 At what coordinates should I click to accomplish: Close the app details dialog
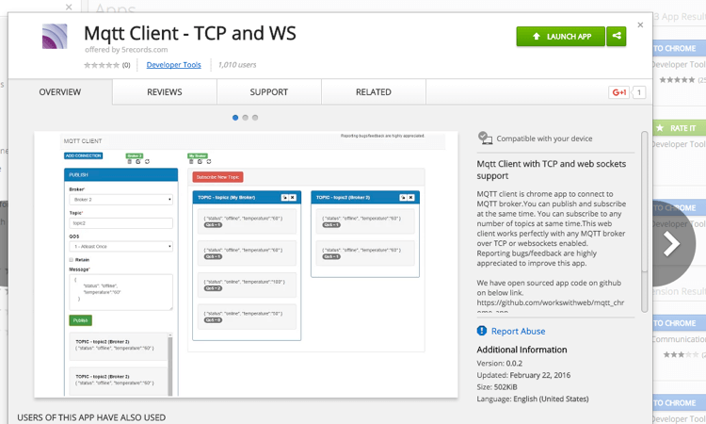[x=640, y=24]
